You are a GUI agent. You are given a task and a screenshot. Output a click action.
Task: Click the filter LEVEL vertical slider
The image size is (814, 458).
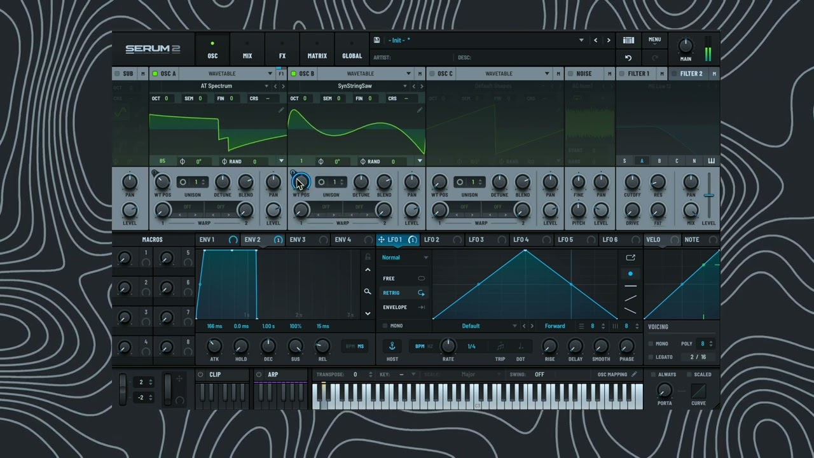(x=708, y=195)
